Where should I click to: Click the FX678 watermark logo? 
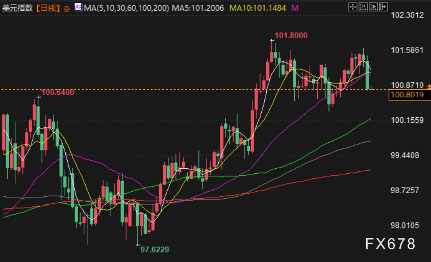390,244
